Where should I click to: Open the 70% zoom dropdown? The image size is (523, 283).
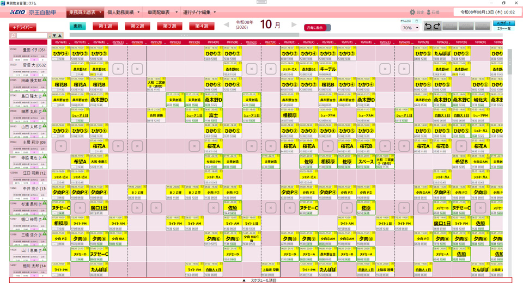pyautogui.click(x=410, y=28)
